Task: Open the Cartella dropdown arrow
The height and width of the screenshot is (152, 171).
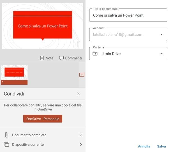Action: click(161, 54)
